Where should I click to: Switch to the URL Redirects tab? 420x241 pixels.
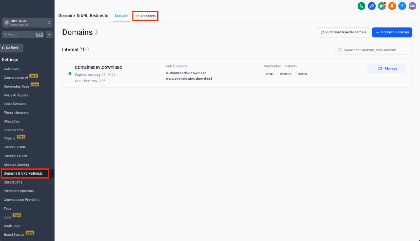click(145, 16)
